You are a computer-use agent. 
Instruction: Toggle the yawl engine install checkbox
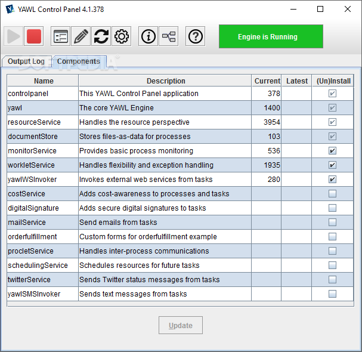pyautogui.click(x=332, y=108)
